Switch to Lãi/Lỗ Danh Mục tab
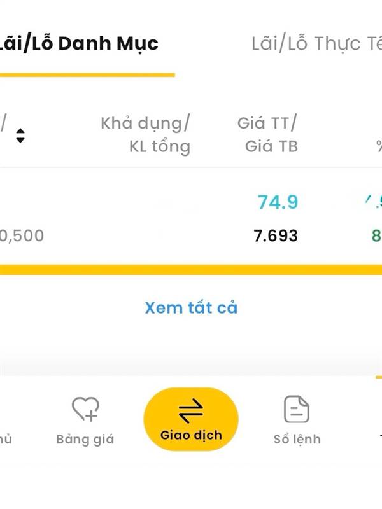Viewport: 382px width, 509px height. coord(79,44)
